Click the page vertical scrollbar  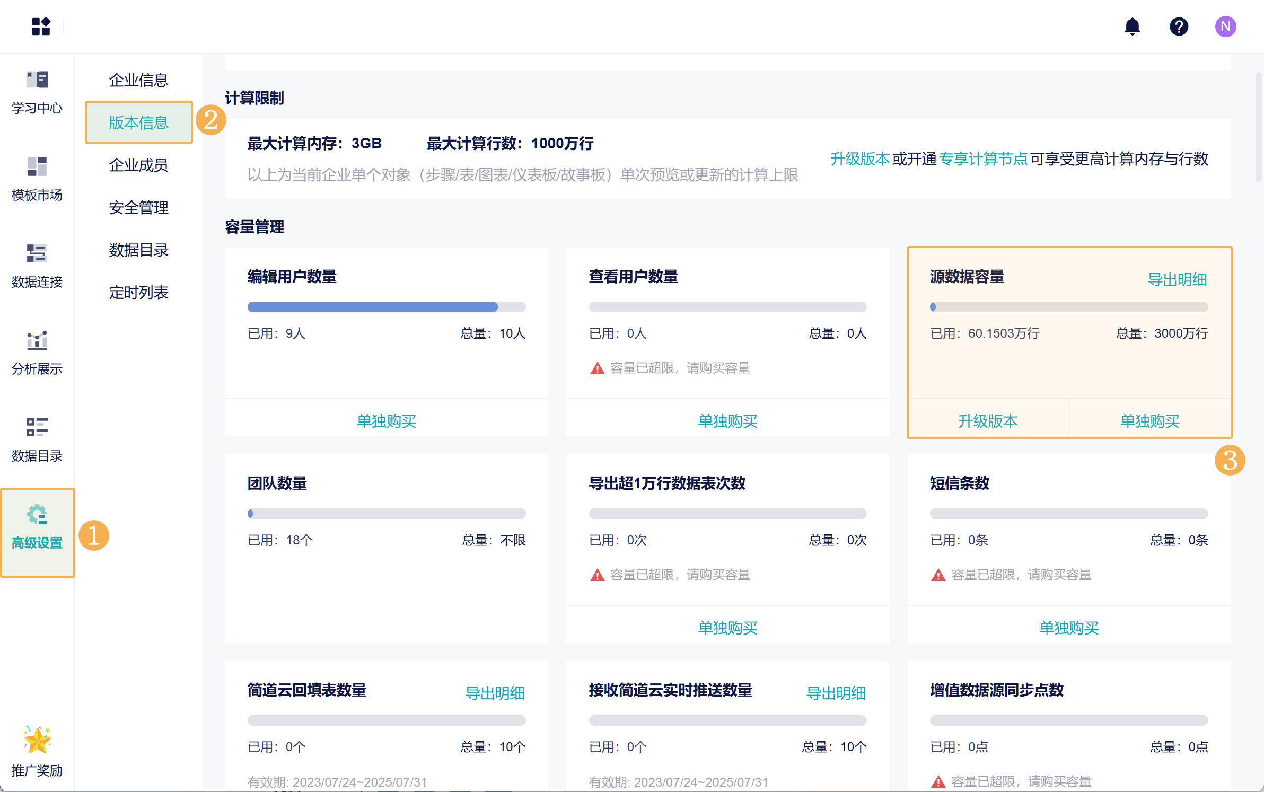tap(1259, 127)
